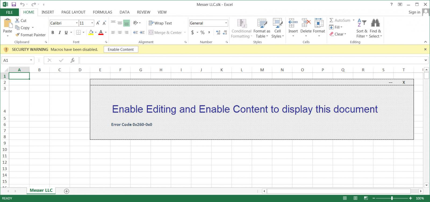Open Find & Select binoculars
The height and width of the screenshot is (202, 430).
point(375,28)
